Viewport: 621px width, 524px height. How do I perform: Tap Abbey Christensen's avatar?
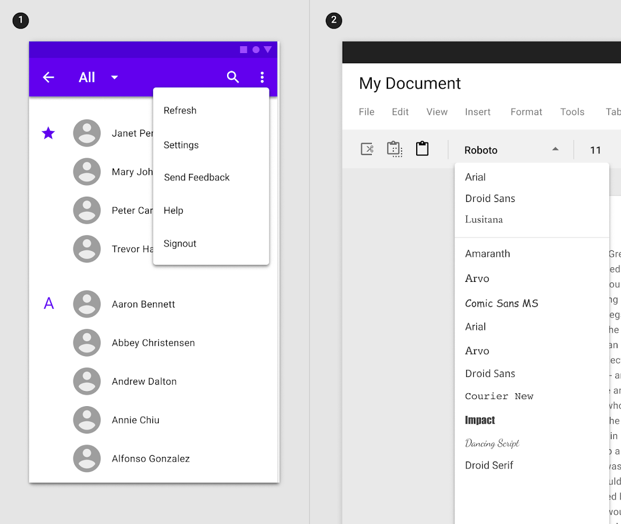pos(87,343)
